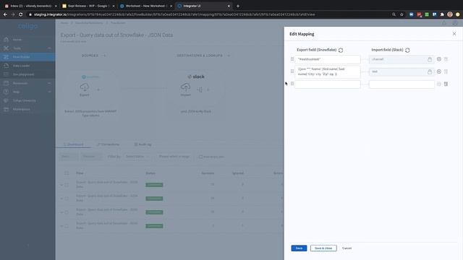Expand the first job row chevron

[61, 185]
